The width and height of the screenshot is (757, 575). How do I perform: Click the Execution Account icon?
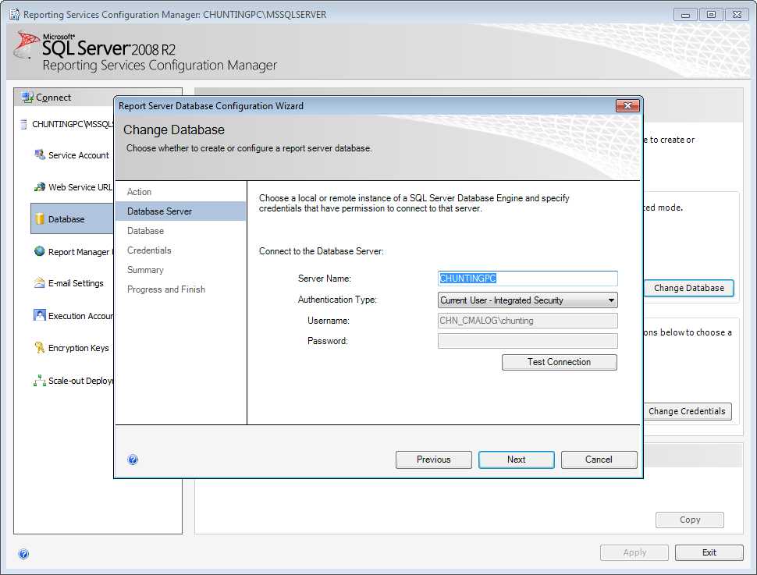[40, 315]
